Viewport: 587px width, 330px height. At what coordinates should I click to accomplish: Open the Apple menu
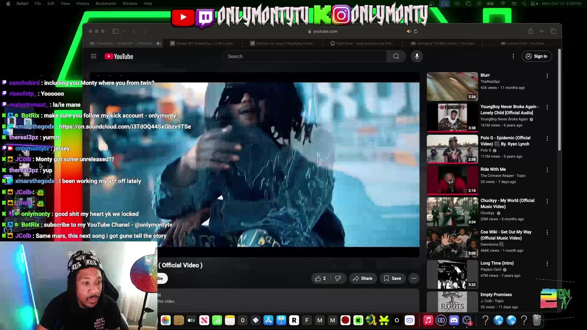(x=8, y=3)
